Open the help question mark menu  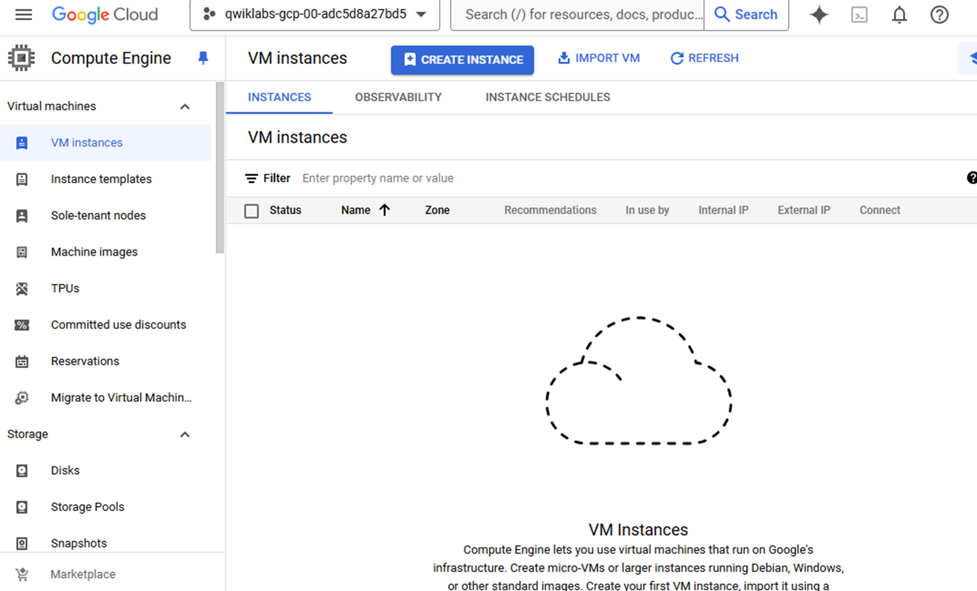tap(939, 15)
